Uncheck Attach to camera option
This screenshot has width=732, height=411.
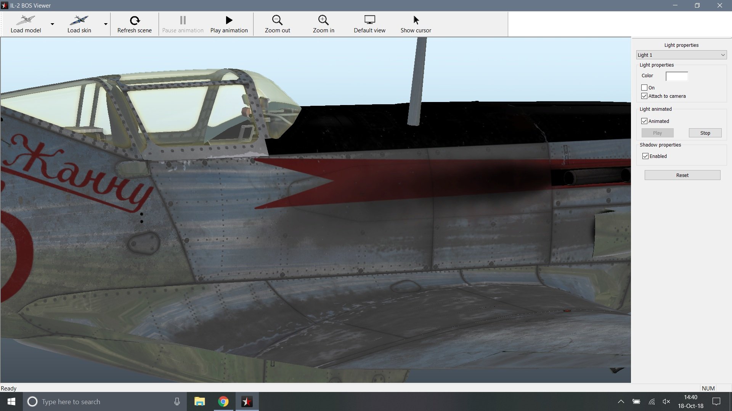point(644,96)
